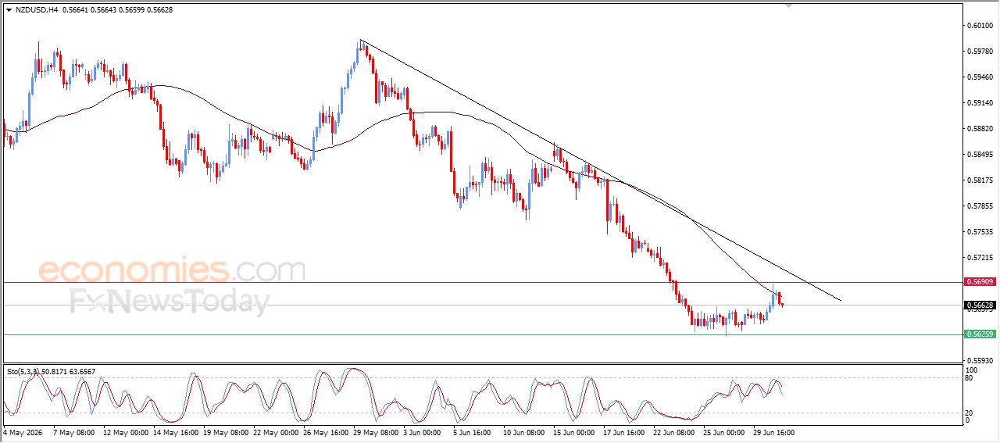Click the red 0.56909 price level tag
1000x443 pixels.
[980, 281]
